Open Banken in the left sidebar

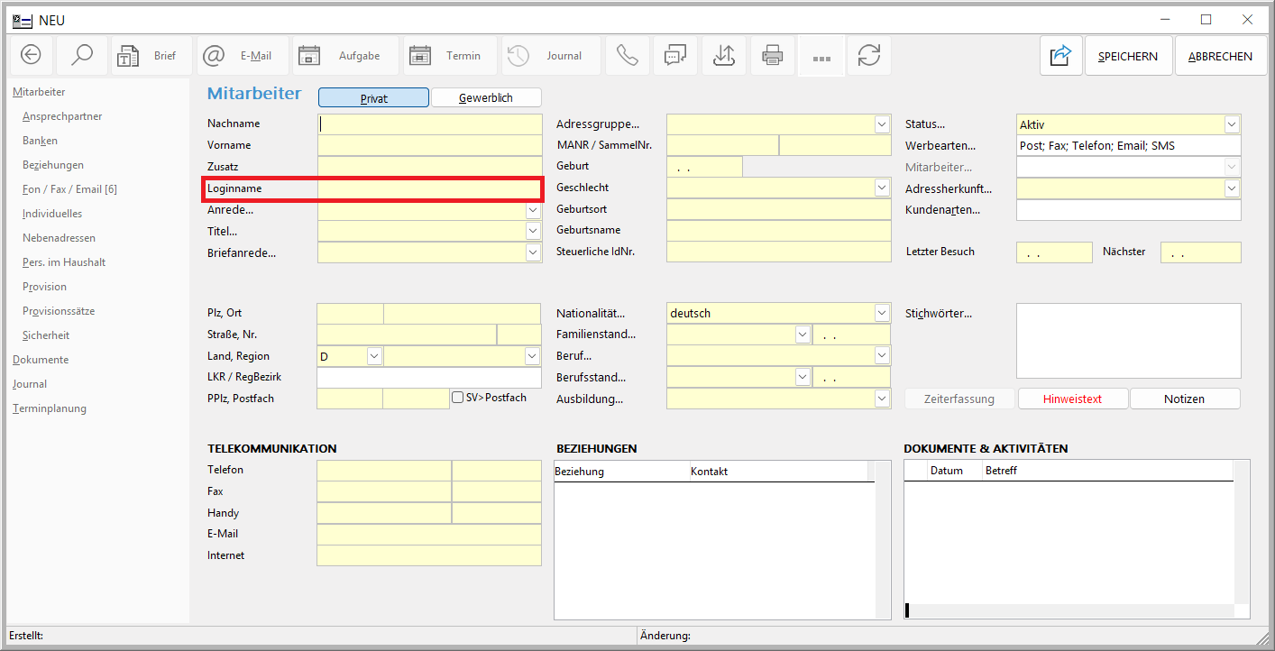(41, 141)
